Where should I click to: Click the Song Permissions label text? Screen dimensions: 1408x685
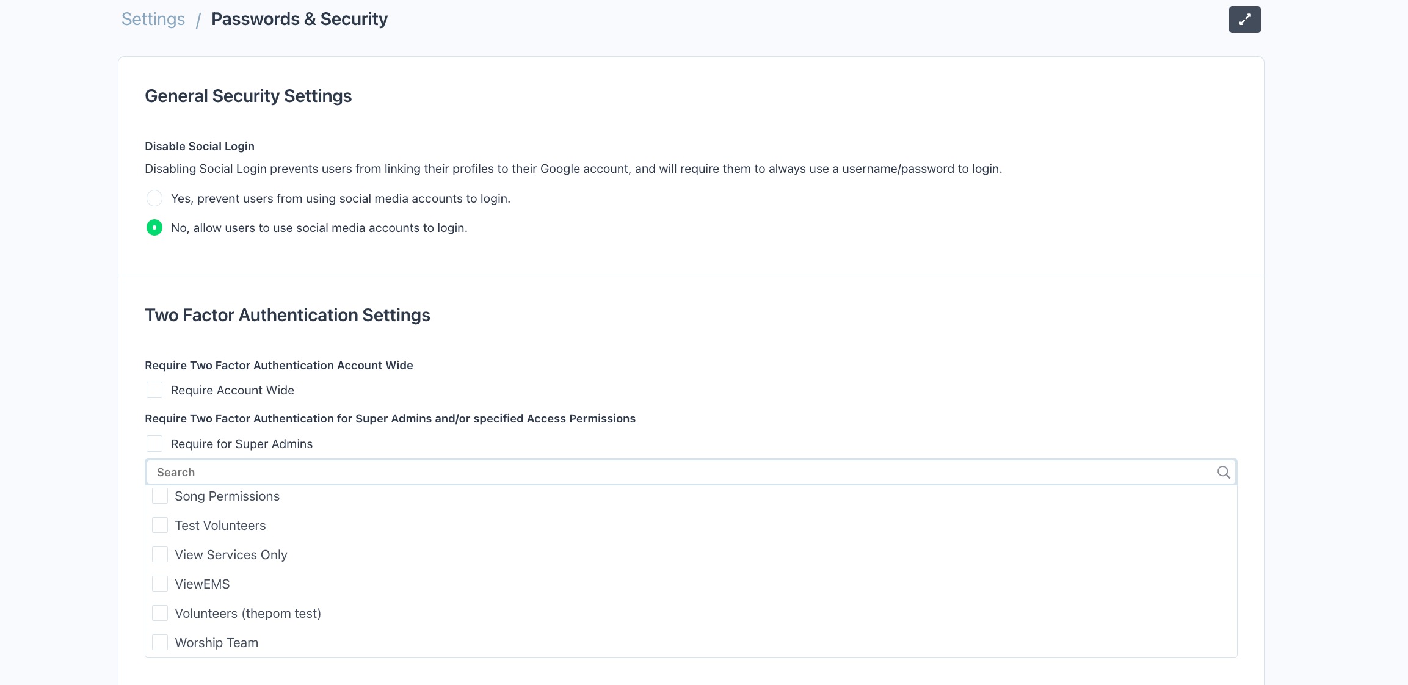(x=227, y=496)
